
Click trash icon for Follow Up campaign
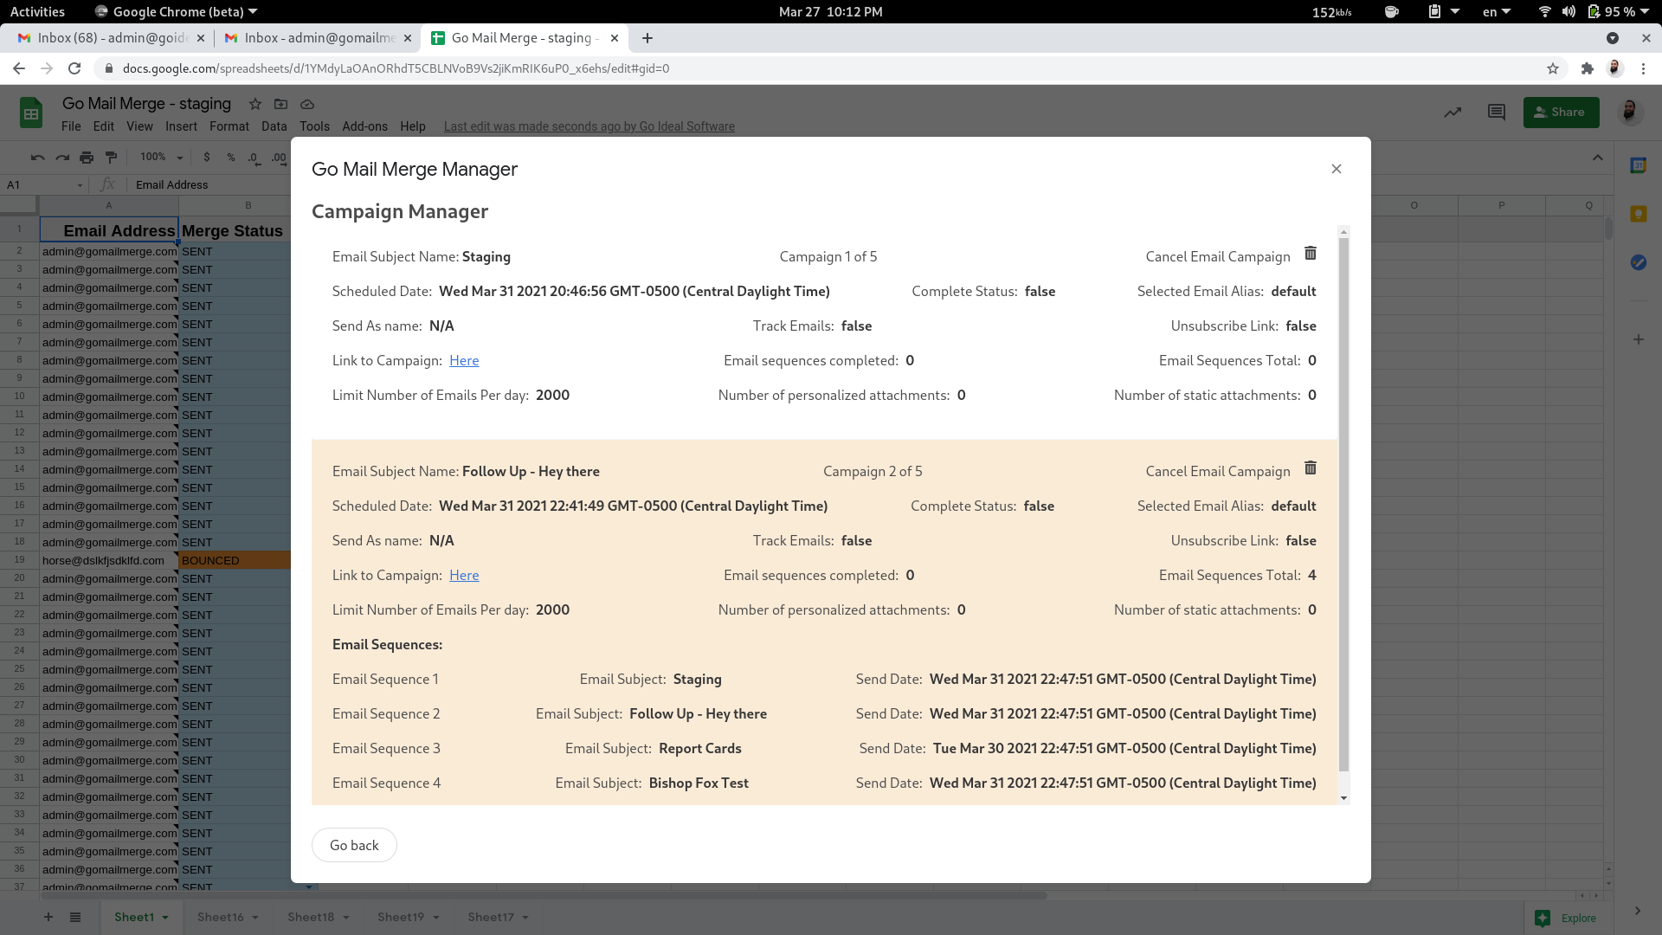(1310, 468)
